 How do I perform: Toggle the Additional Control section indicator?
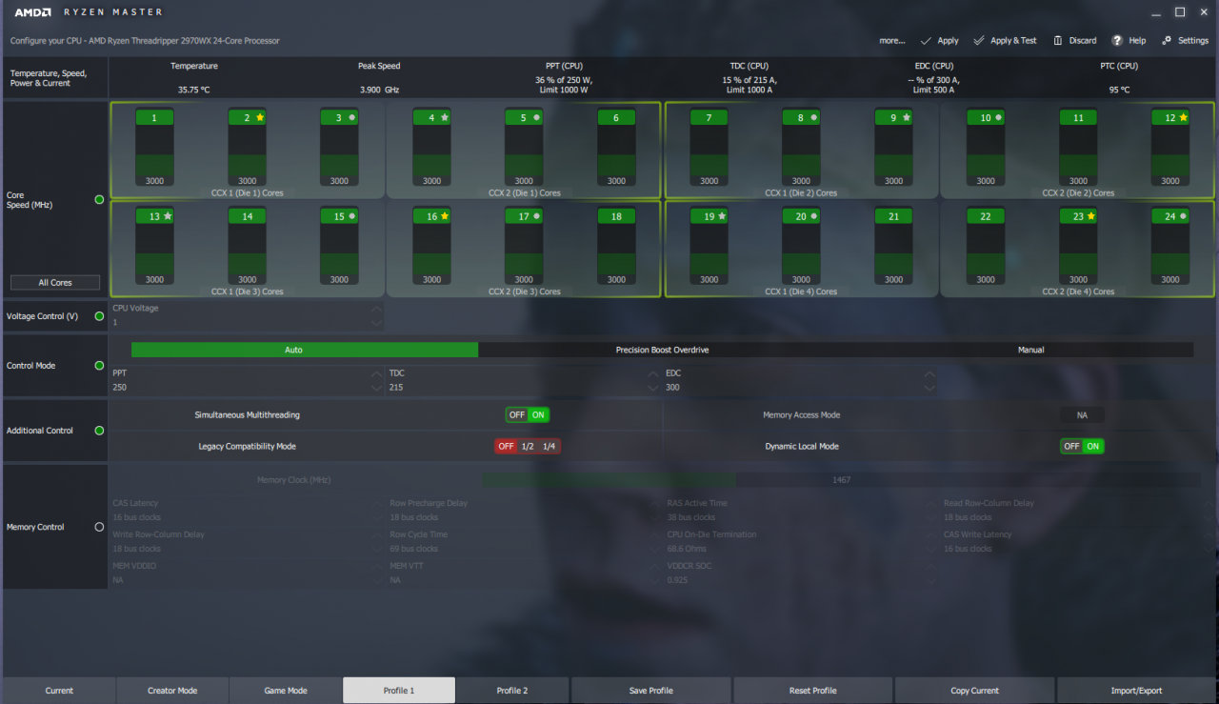tap(99, 431)
